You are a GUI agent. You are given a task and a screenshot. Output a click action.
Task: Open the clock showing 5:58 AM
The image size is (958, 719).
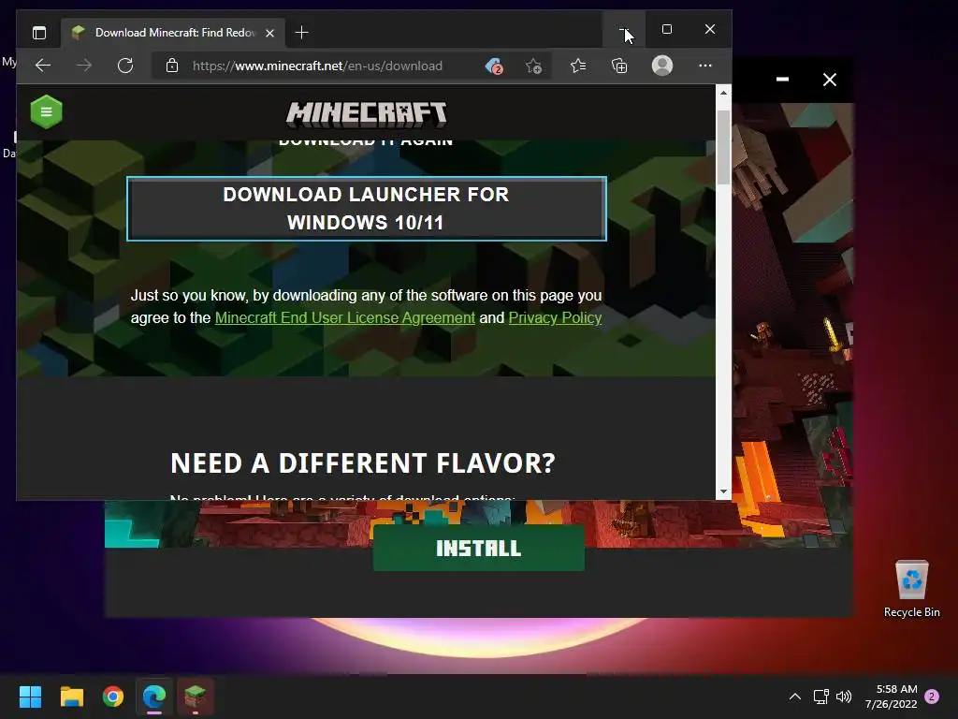point(891,697)
